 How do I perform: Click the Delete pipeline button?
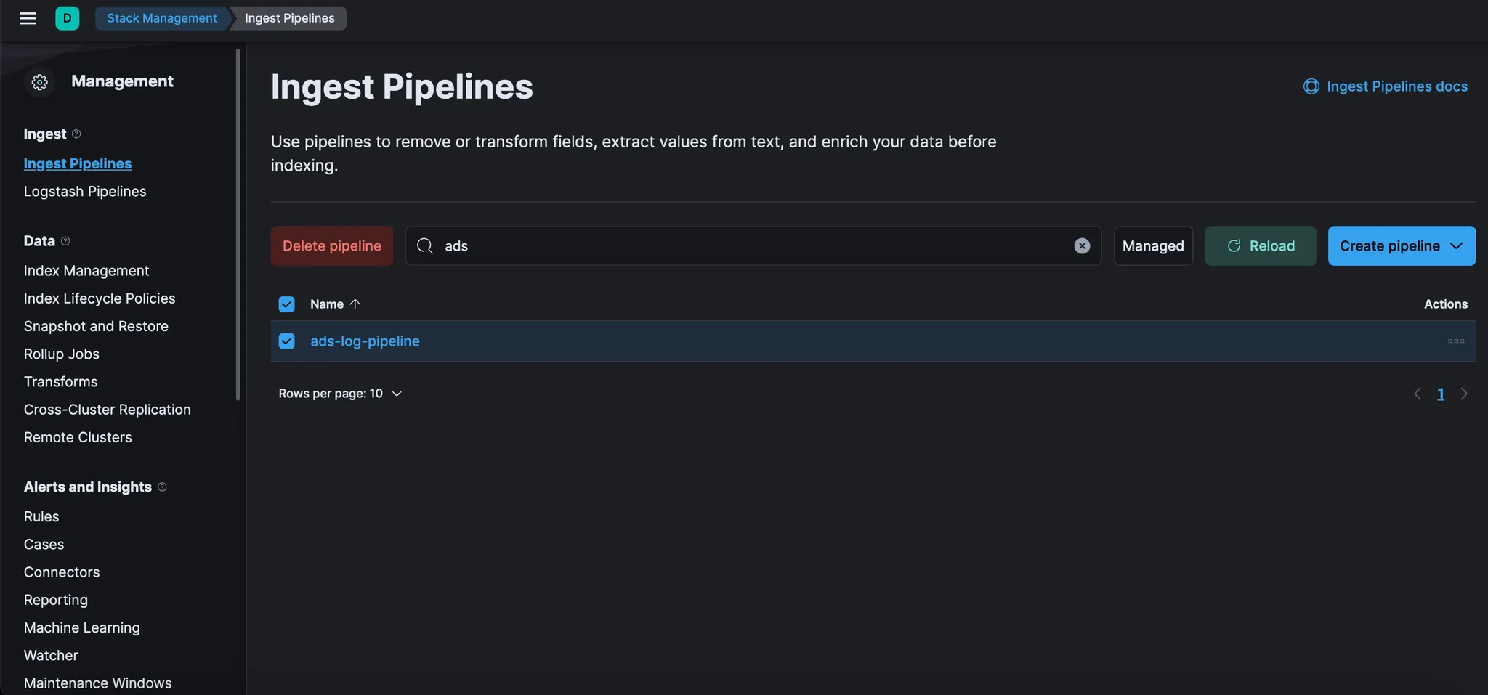pos(331,246)
